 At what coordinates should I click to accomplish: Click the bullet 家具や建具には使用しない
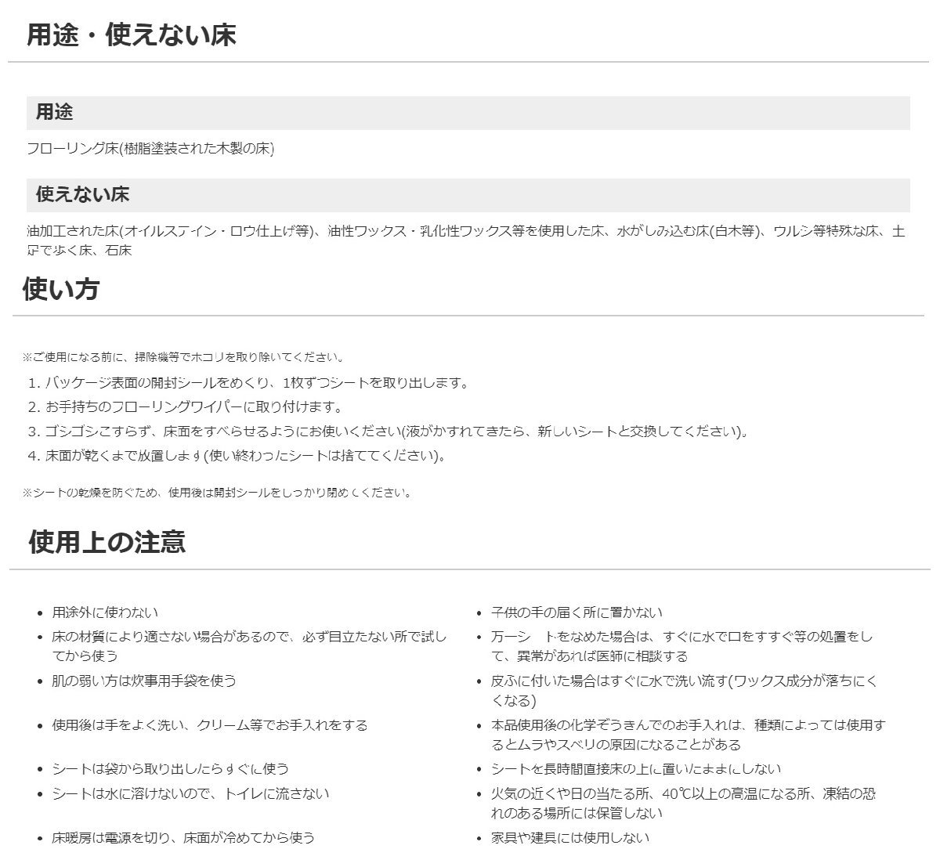tap(570, 838)
